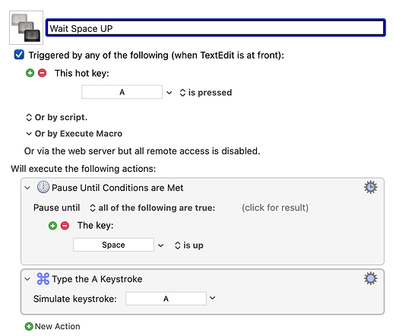Change the 'is up' key state option
Image resolution: width=393 pixels, height=336 pixels.
tap(189, 246)
